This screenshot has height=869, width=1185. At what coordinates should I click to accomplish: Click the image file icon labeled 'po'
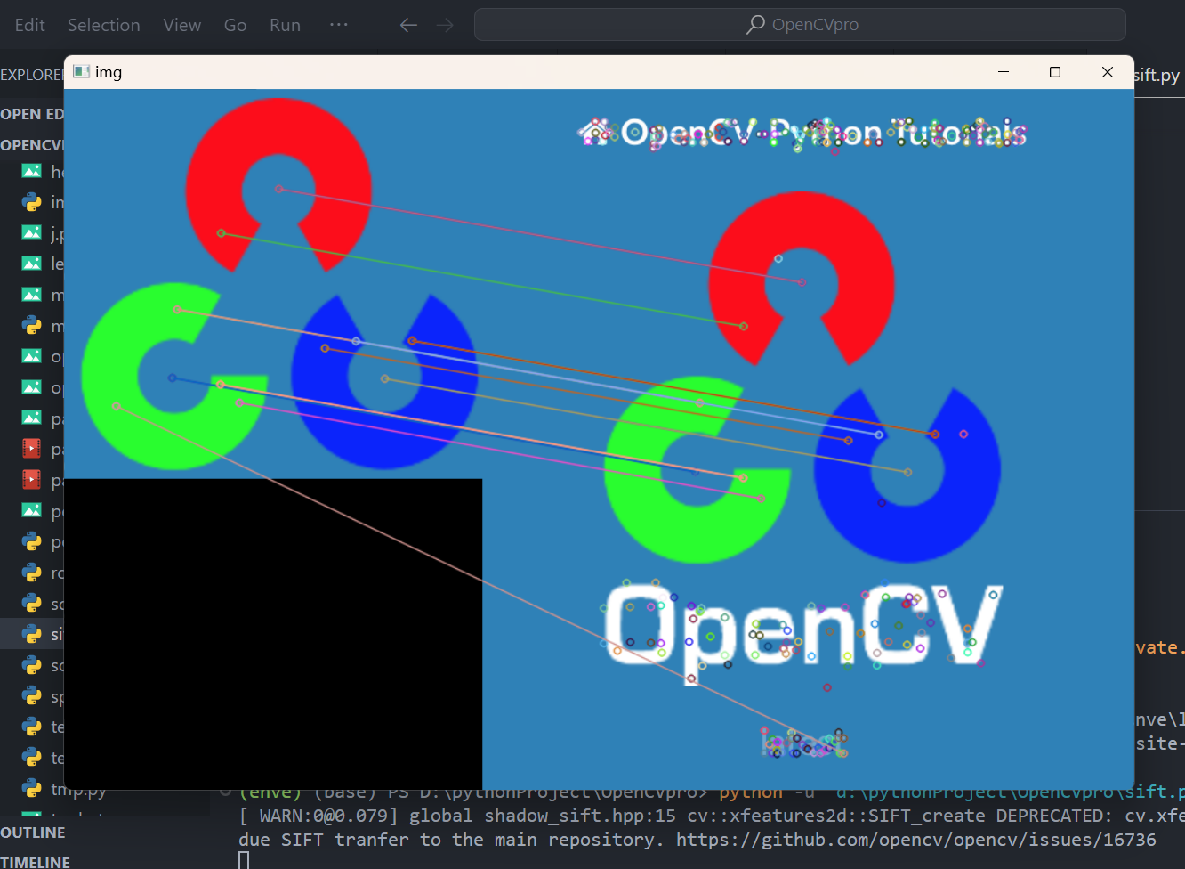(x=32, y=511)
